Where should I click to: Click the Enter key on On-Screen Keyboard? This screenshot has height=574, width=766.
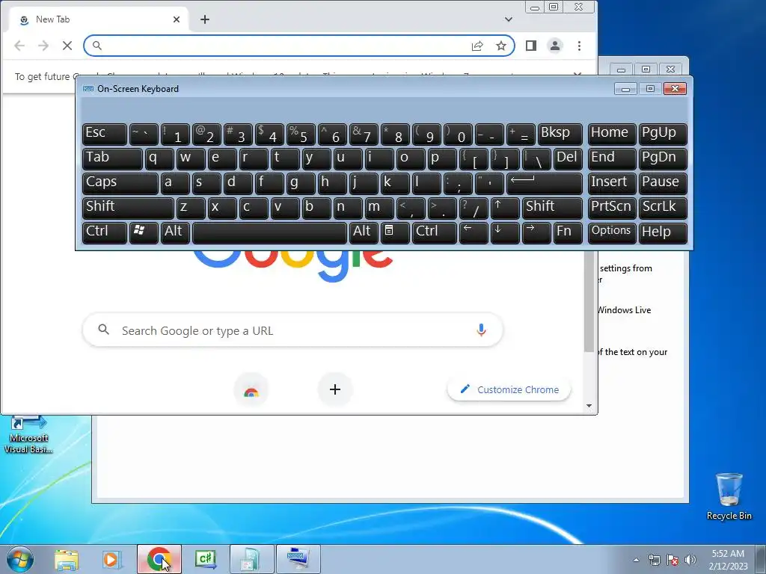[545, 183]
